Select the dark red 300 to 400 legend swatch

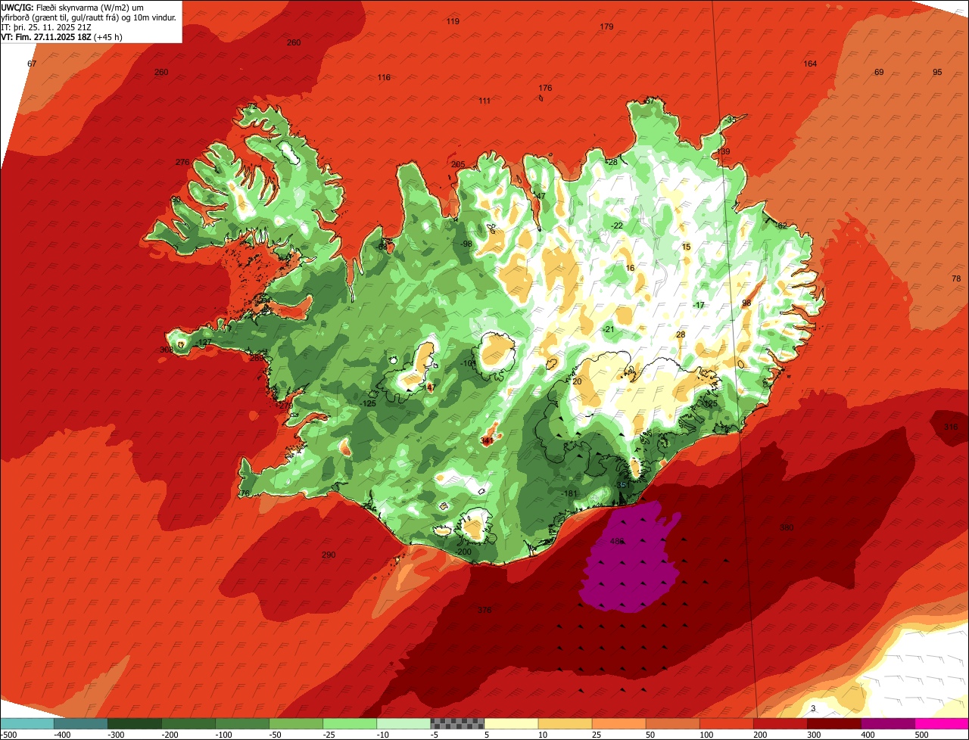pyautogui.click(x=833, y=723)
